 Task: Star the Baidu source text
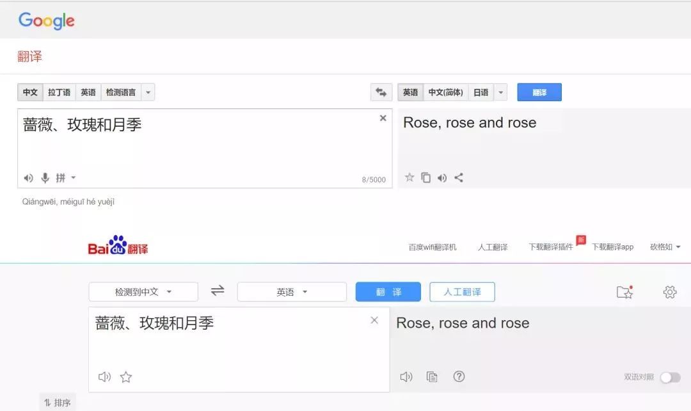pyautogui.click(x=125, y=376)
